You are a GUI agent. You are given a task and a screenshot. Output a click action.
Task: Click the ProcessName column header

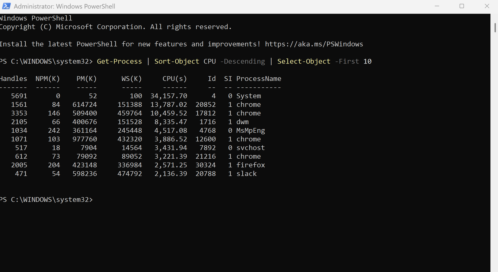[259, 79]
